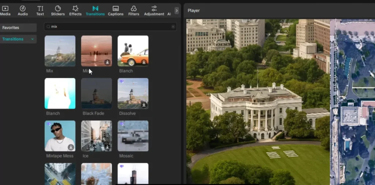The width and height of the screenshot is (375, 185).
Task: Click the Pro badge on Mixtape Mess thumbnail
Action: [x=49, y=124]
